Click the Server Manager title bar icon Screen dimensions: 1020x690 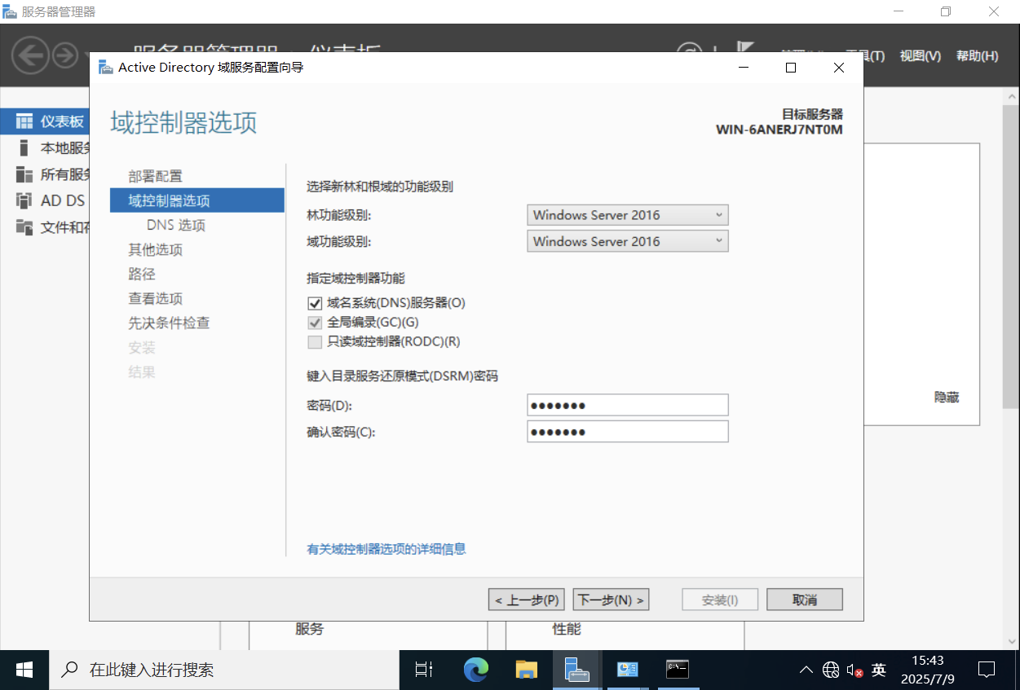(10, 11)
